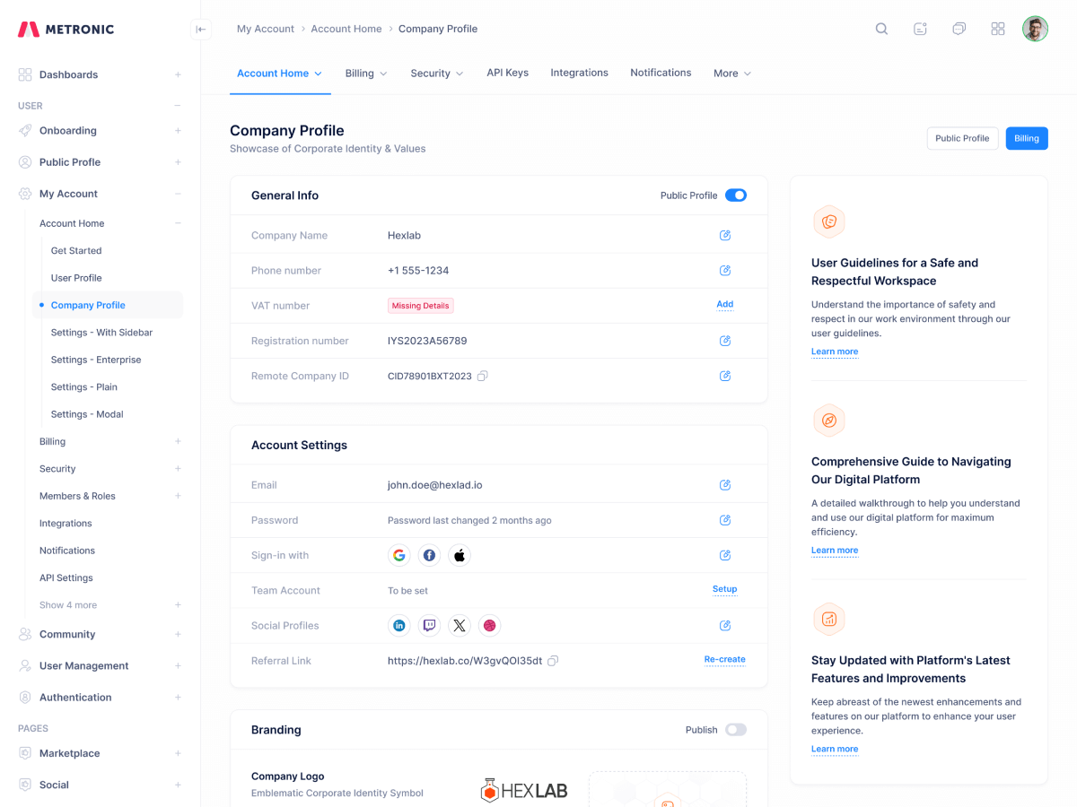Open the Billing dropdown in the navigation
The image size is (1077, 807).
366,73
